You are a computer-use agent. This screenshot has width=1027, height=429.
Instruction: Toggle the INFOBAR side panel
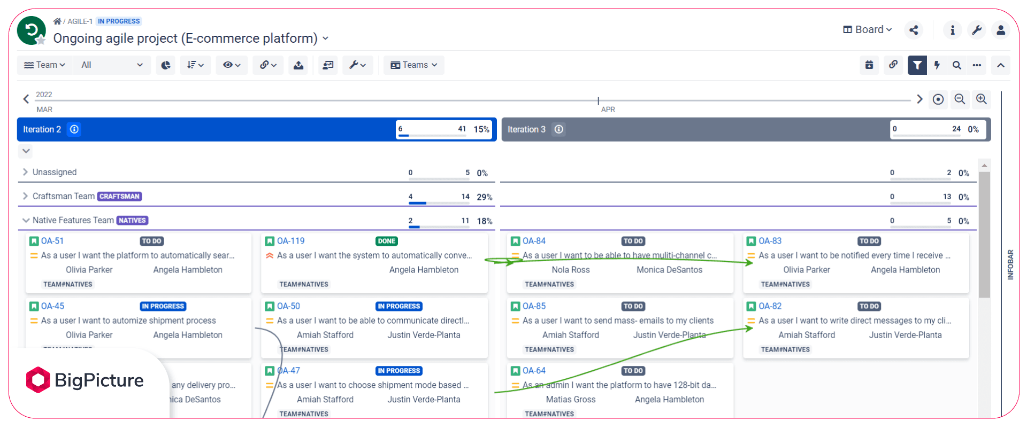pyautogui.click(x=1010, y=265)
